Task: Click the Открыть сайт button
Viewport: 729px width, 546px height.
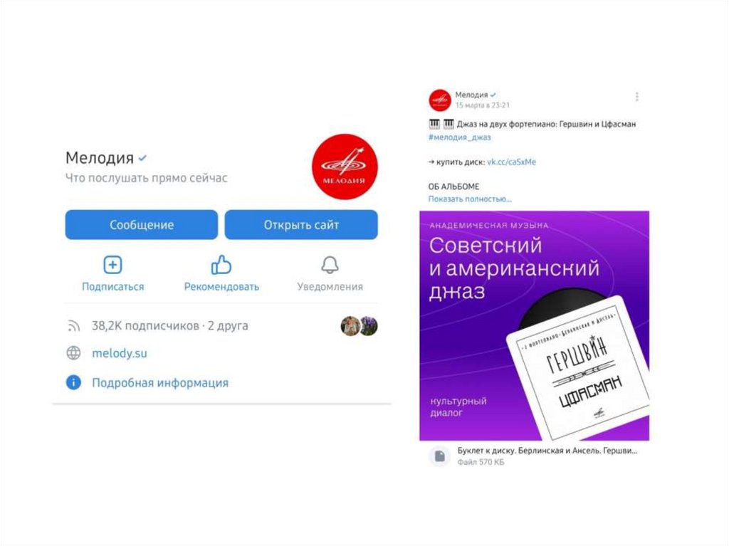Action: click(x=301, y=225)
